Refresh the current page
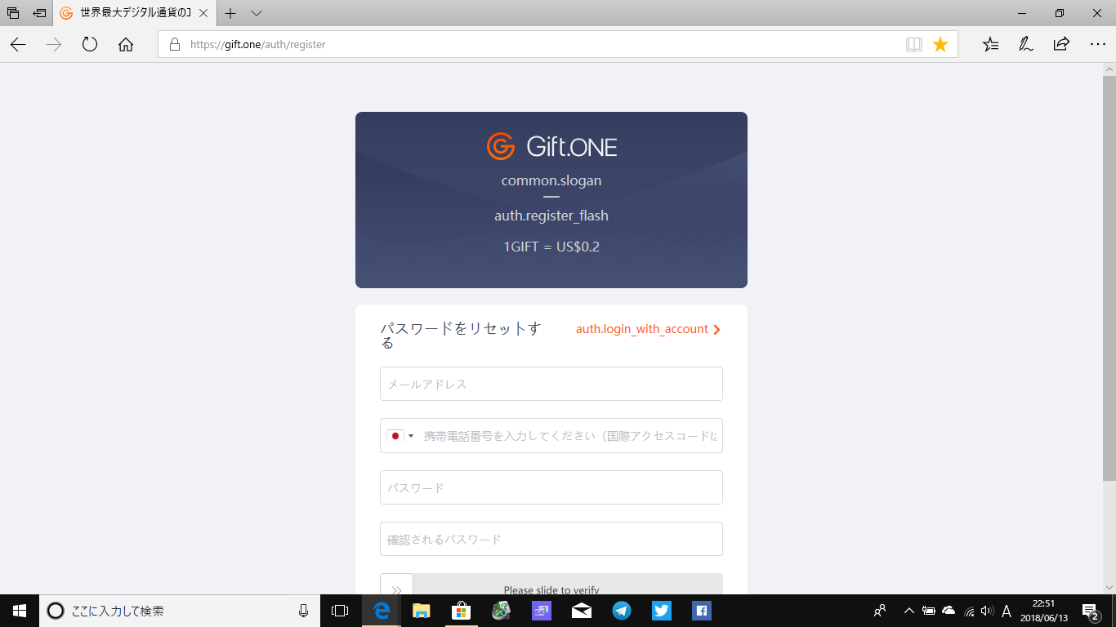 pos(90,45)
